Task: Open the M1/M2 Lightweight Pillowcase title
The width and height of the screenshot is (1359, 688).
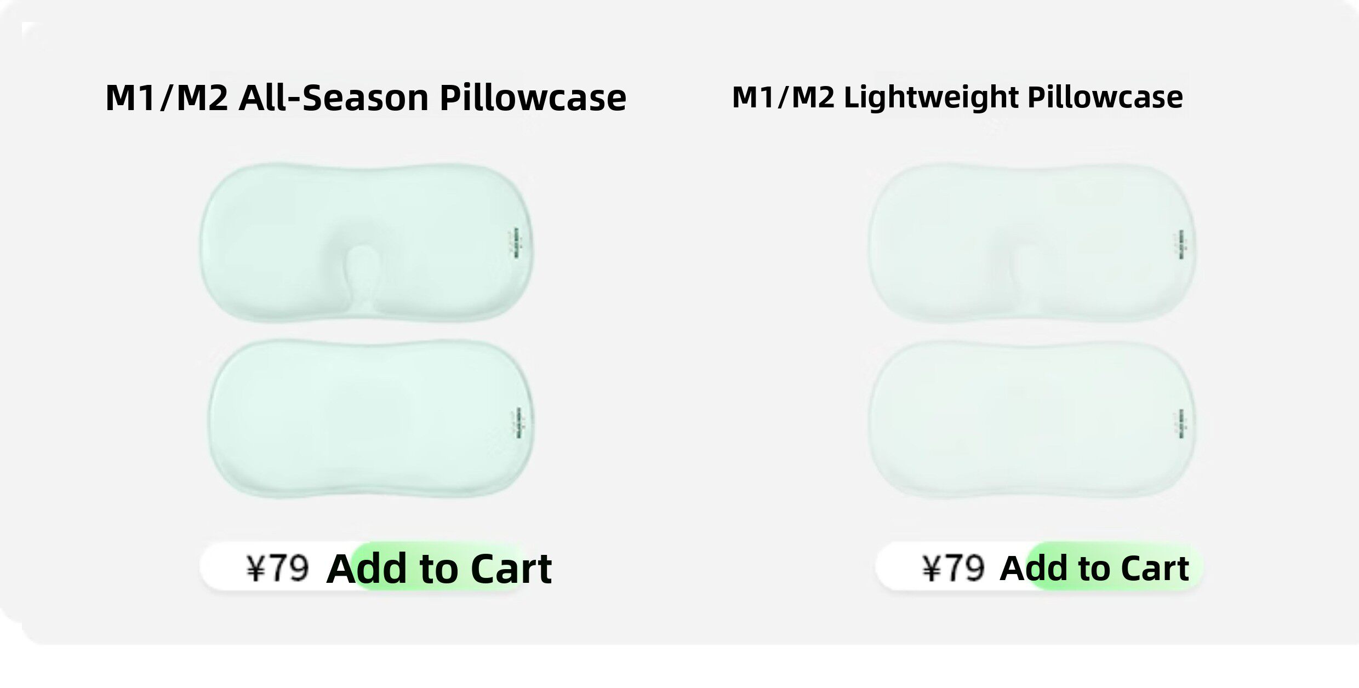Action: tap(957, 98)
